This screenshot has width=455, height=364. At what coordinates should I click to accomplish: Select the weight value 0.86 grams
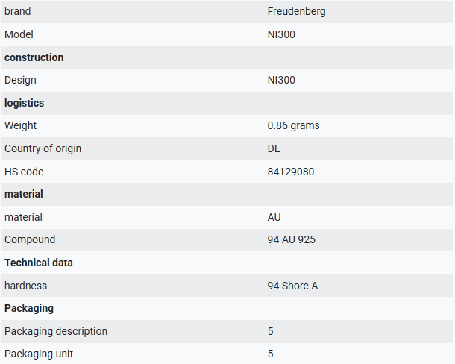click(x=293, y=125)
